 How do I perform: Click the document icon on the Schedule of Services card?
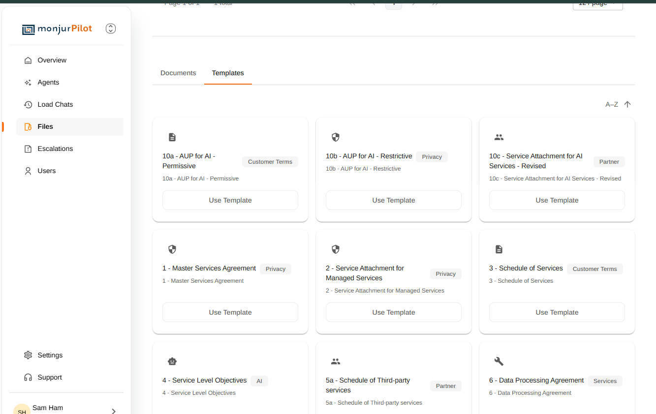coord(499,249)
